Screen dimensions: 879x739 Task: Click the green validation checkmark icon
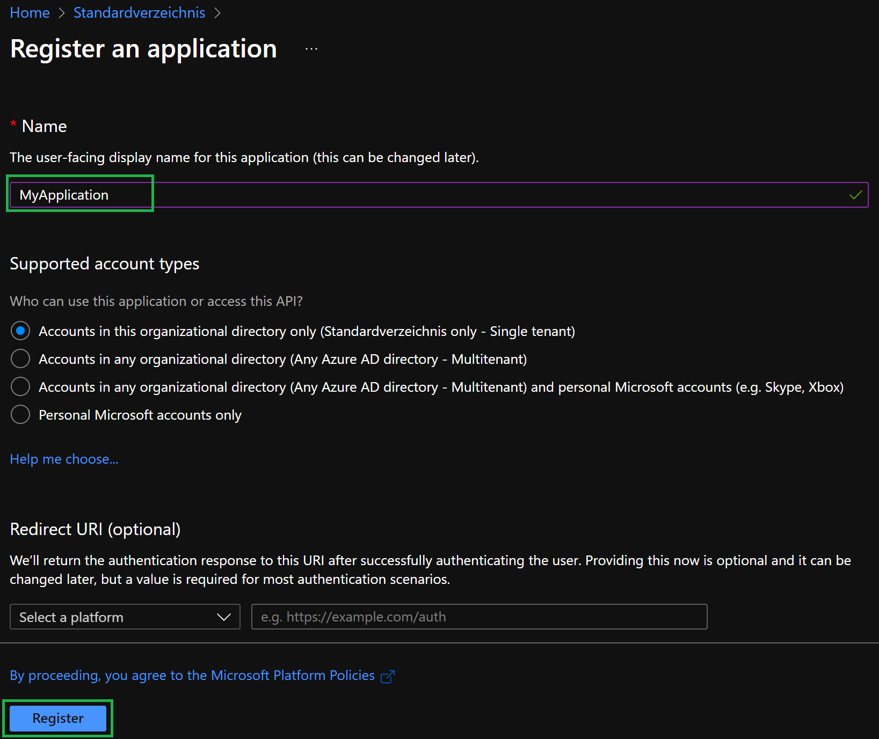[856, 195]
